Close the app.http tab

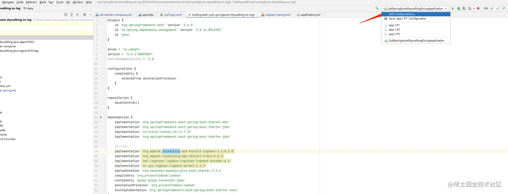156,15
